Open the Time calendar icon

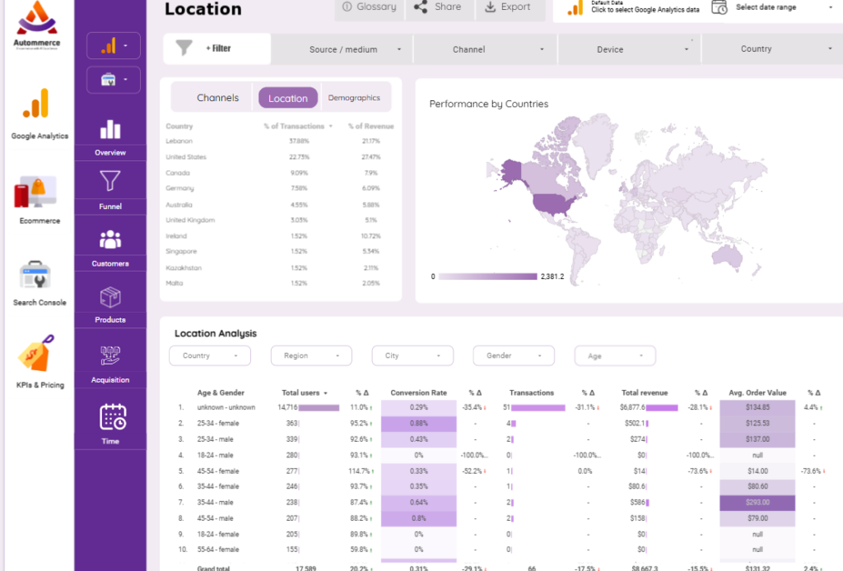(113, 417)
